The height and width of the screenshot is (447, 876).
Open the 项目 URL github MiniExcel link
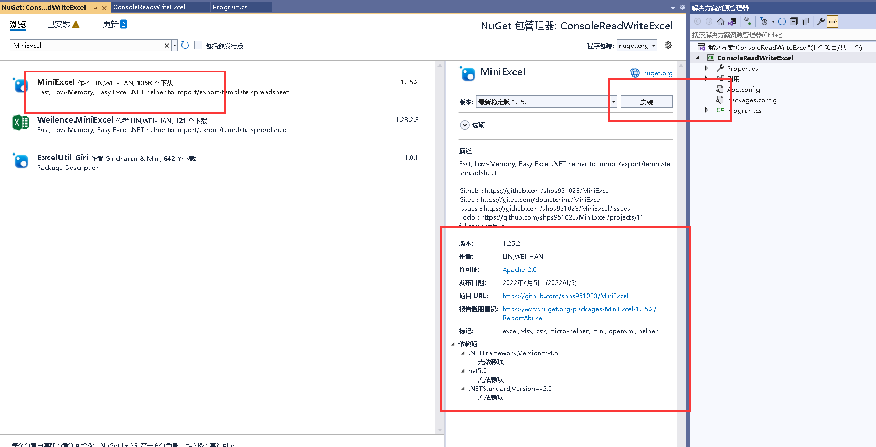[565, 296]
